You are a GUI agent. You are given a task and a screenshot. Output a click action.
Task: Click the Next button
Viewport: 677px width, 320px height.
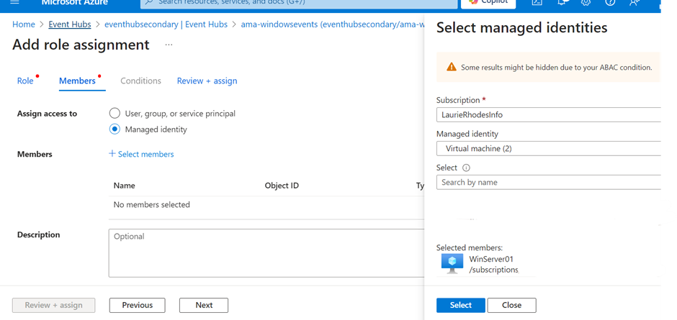204,305
